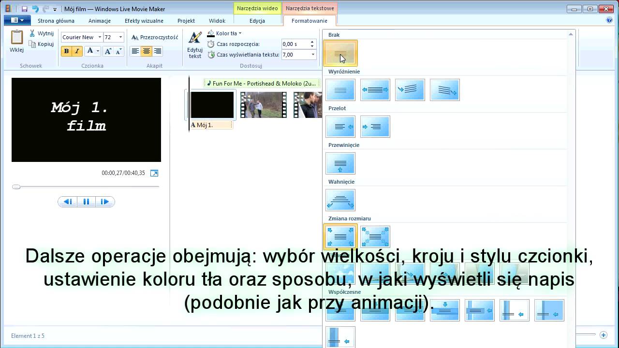The height and width of the screenshot is (348, 619).
Task: Open the Courier New font dropdown
Action: pyautogui.click(x=100, y=37)
